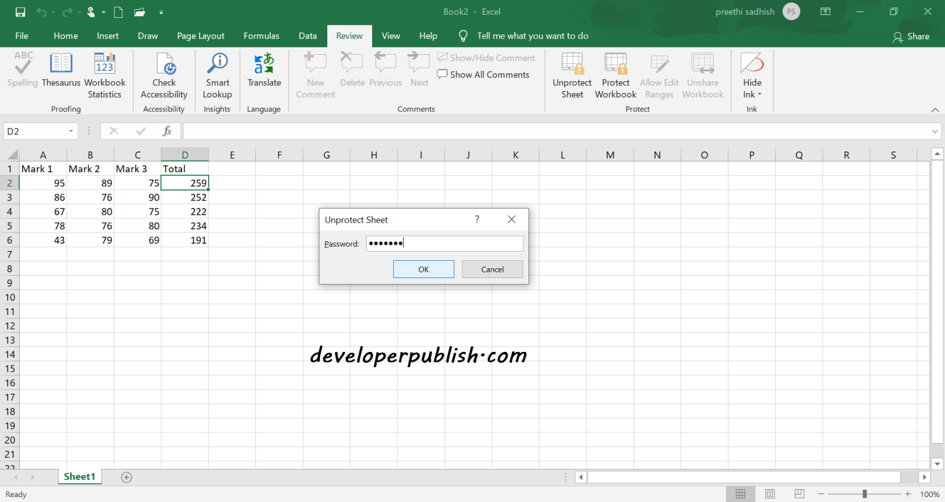View Workbook Statistics
Image resolution: width=945 pixels, height=502 pixels.
click(104, 73)
